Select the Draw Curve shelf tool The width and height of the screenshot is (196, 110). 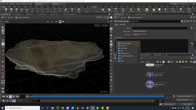pos(54,10)
